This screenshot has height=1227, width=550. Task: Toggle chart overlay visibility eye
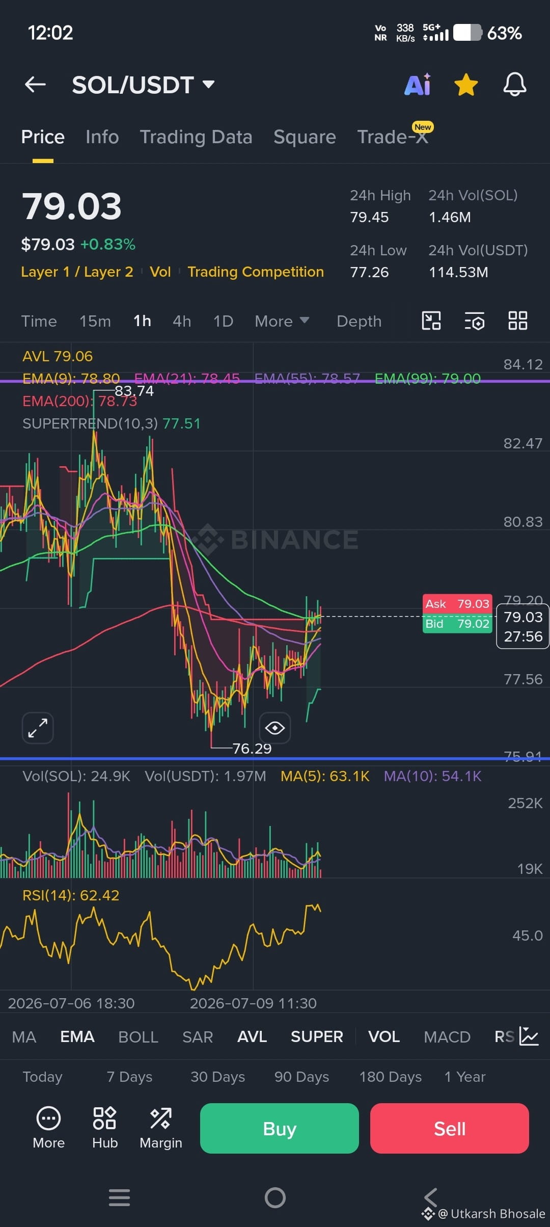(x=275, y=728)
